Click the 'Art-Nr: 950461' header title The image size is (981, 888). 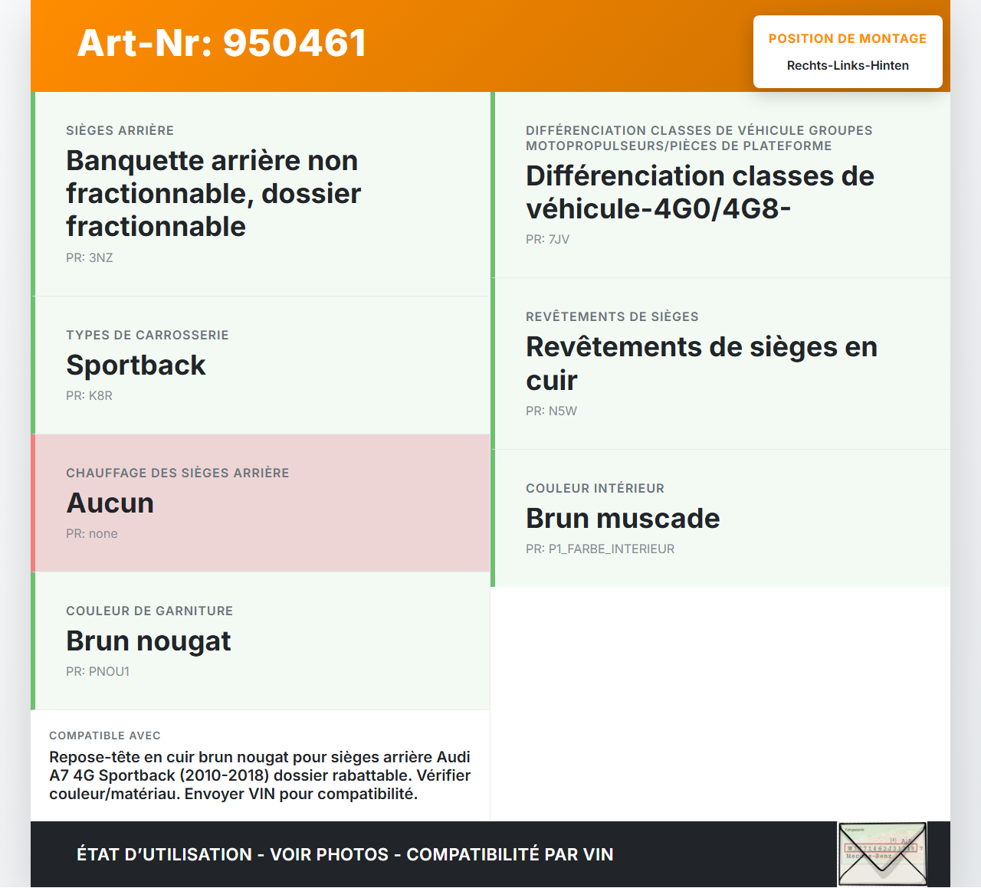tap(221, 44)
